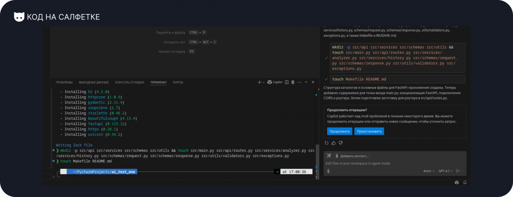This screenshot has width=513, height=197.
Task: Click the thumbs up feedback icon
Action: pyautogui.click(x=333, y=143)
